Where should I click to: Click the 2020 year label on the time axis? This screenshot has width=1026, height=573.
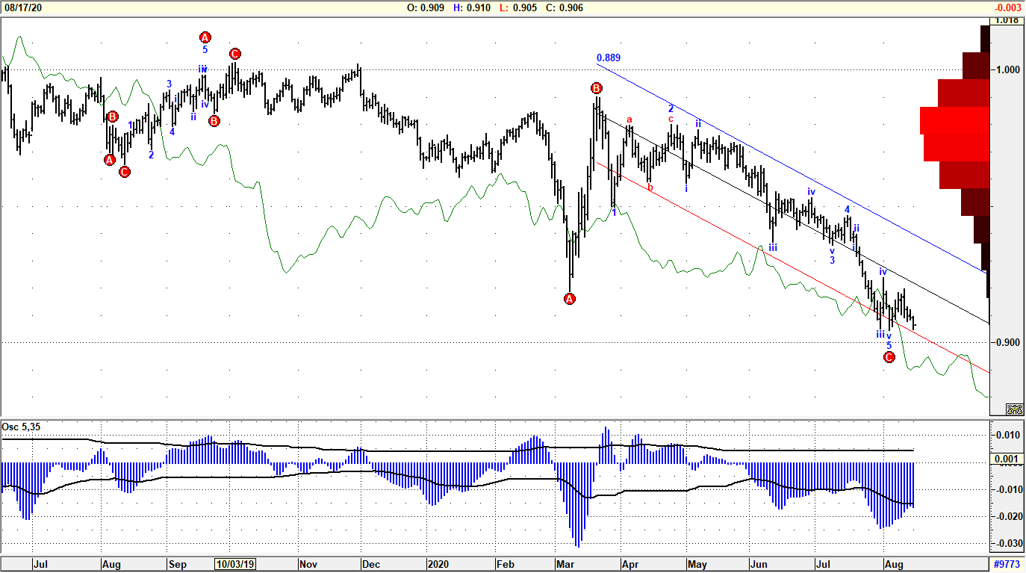(440, 566)
